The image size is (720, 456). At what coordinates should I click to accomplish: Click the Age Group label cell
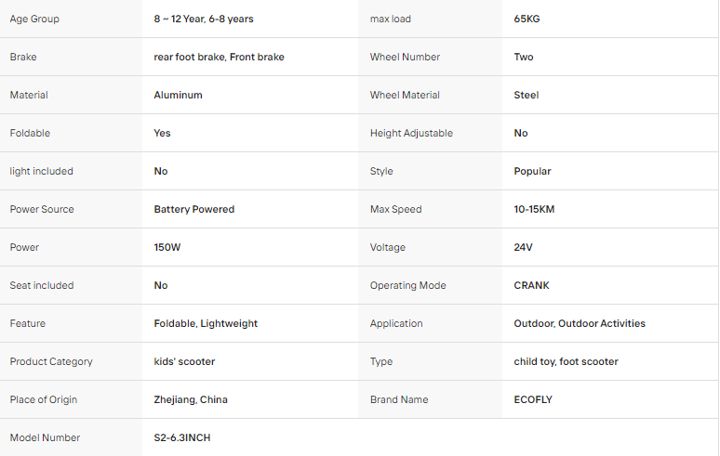click(x=72, y=19)
